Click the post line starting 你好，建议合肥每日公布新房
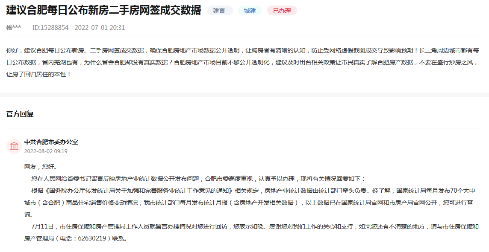Image resolution: width=489 pixels, height=252 pixels. point(243,50)
